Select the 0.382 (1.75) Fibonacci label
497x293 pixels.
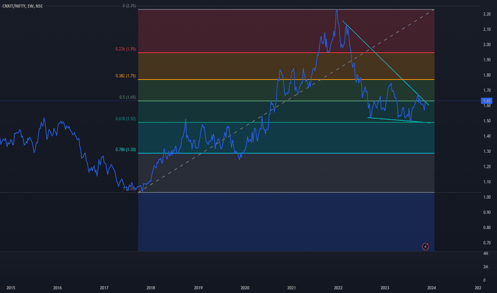pos(125,76)
